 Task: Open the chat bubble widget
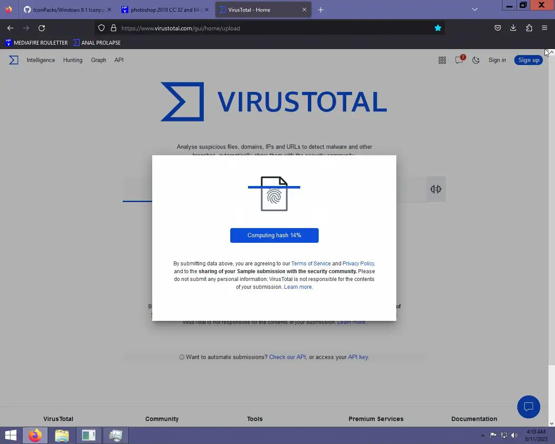529,407
